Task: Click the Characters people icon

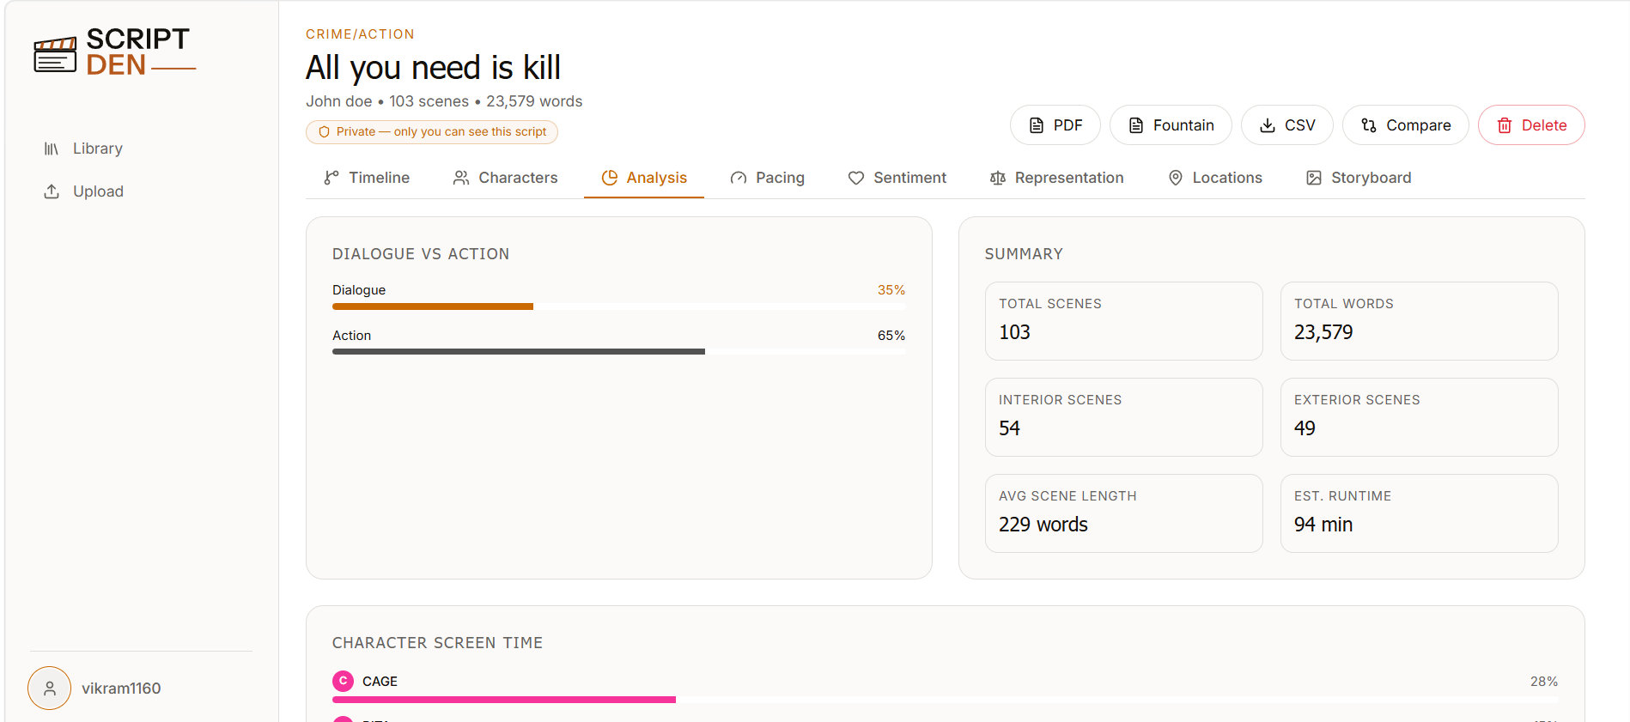Action: tap(461, 178)
